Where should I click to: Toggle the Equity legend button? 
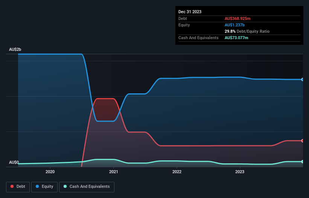pos(44,187)
